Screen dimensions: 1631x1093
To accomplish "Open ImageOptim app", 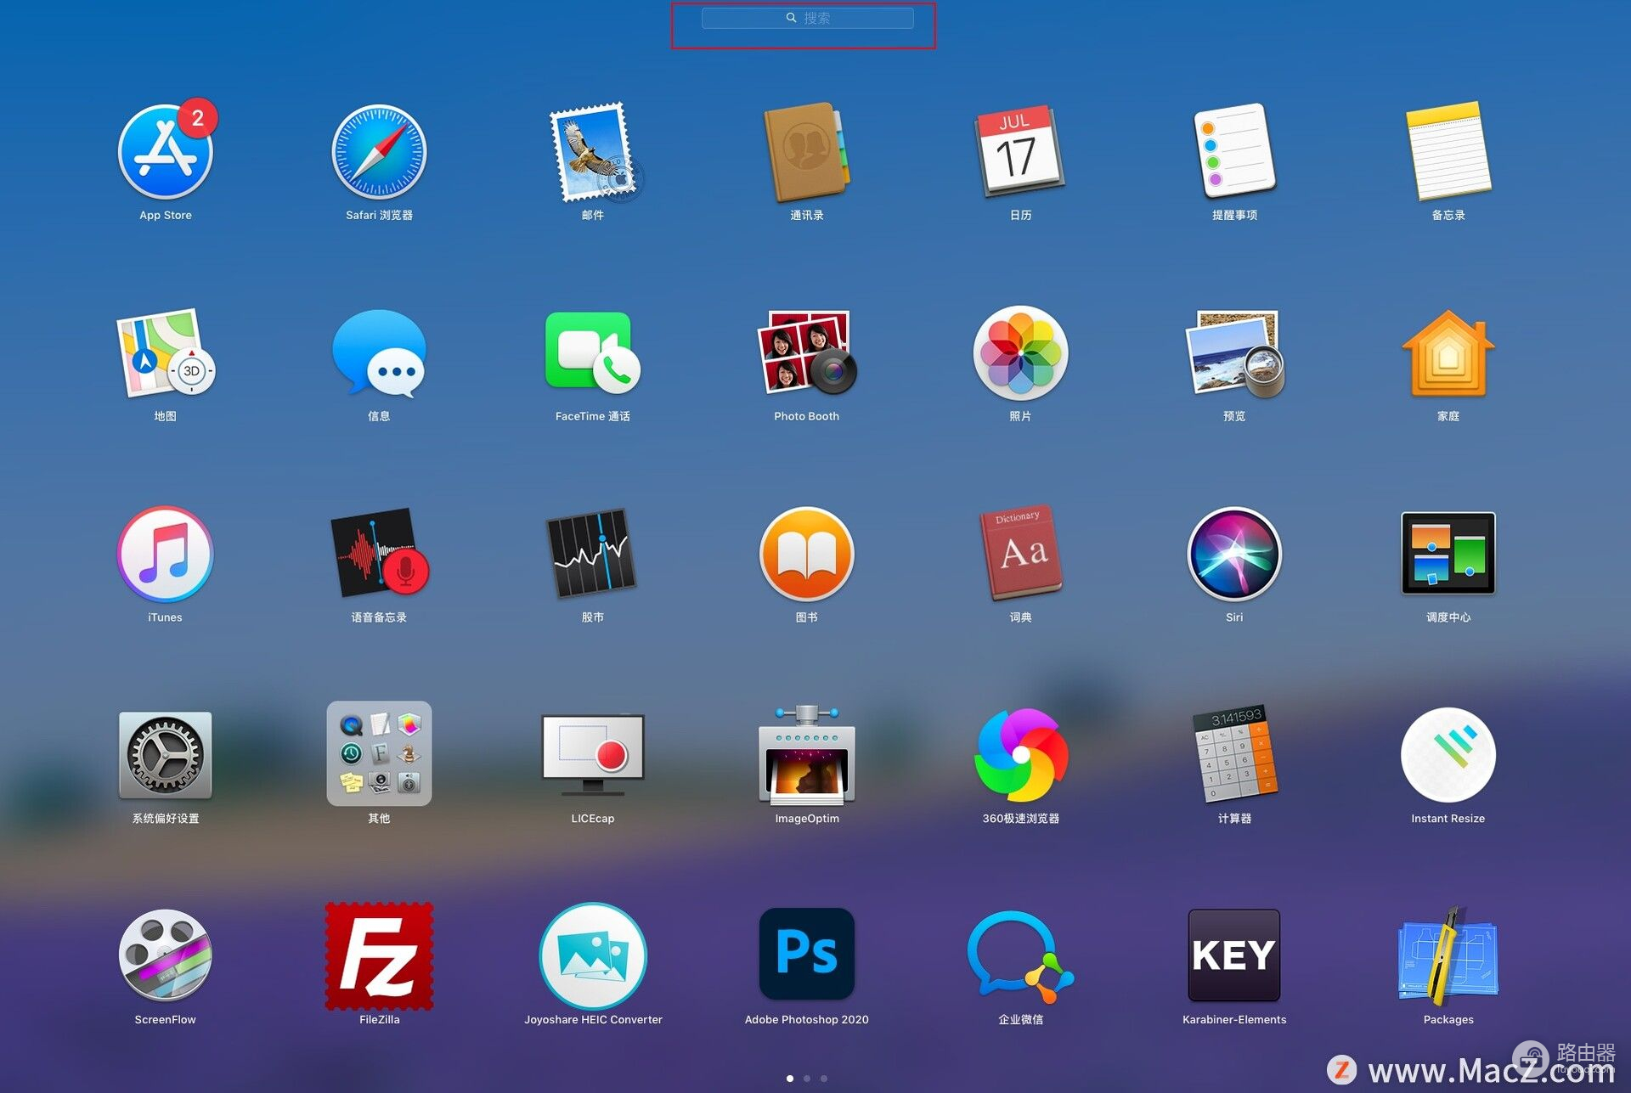I will tap(806, 754).
